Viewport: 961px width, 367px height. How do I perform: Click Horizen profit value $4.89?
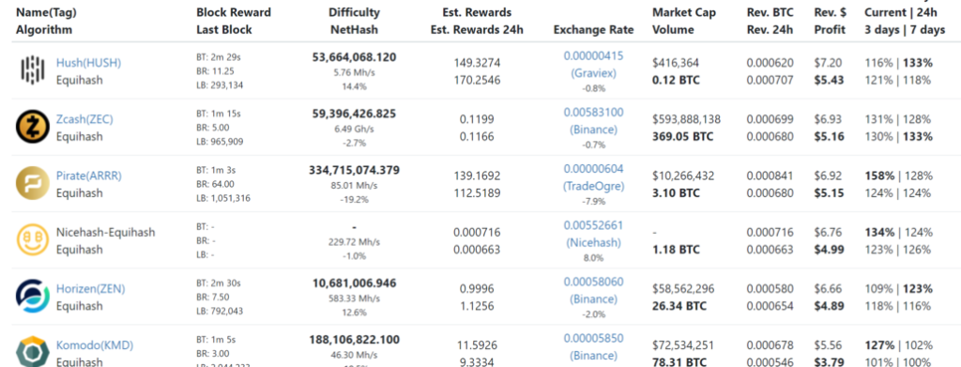click(x=830, y=306)
